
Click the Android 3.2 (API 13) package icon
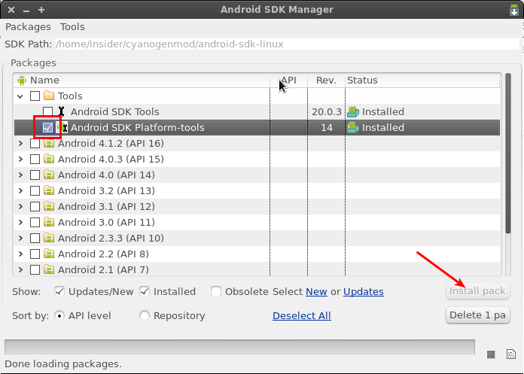[x=49, y=190]
